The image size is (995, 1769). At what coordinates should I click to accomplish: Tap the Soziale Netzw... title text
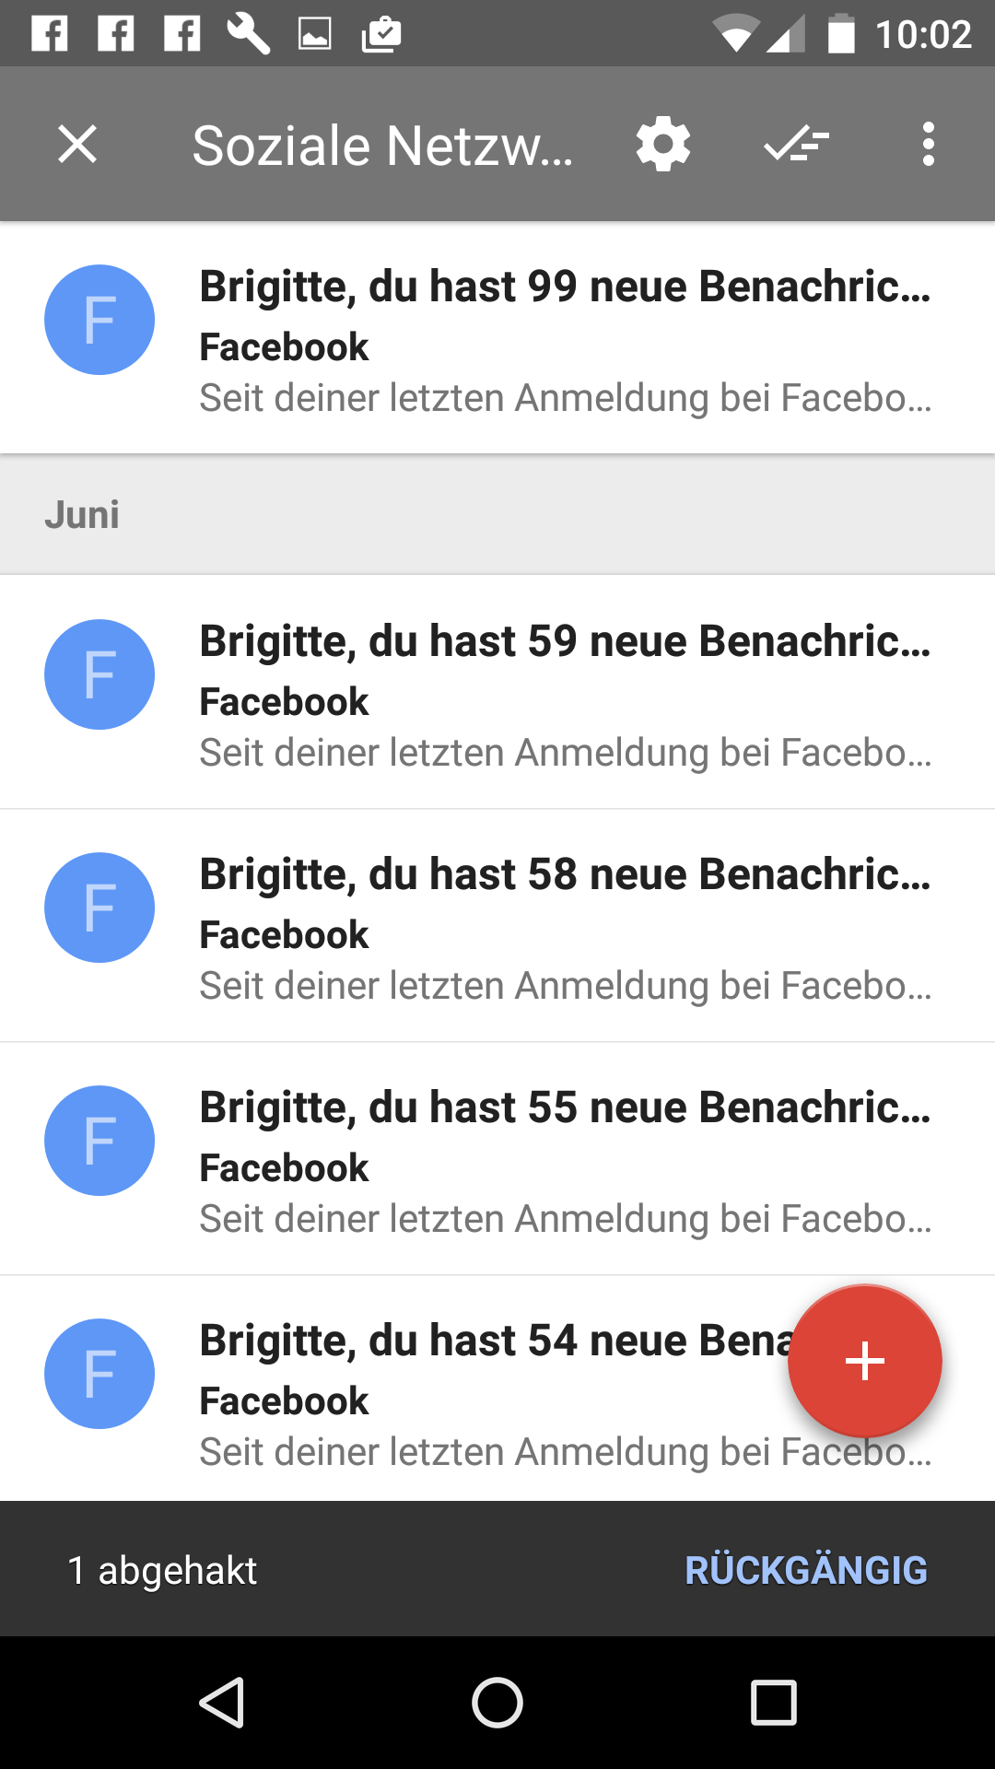(382, 146)
